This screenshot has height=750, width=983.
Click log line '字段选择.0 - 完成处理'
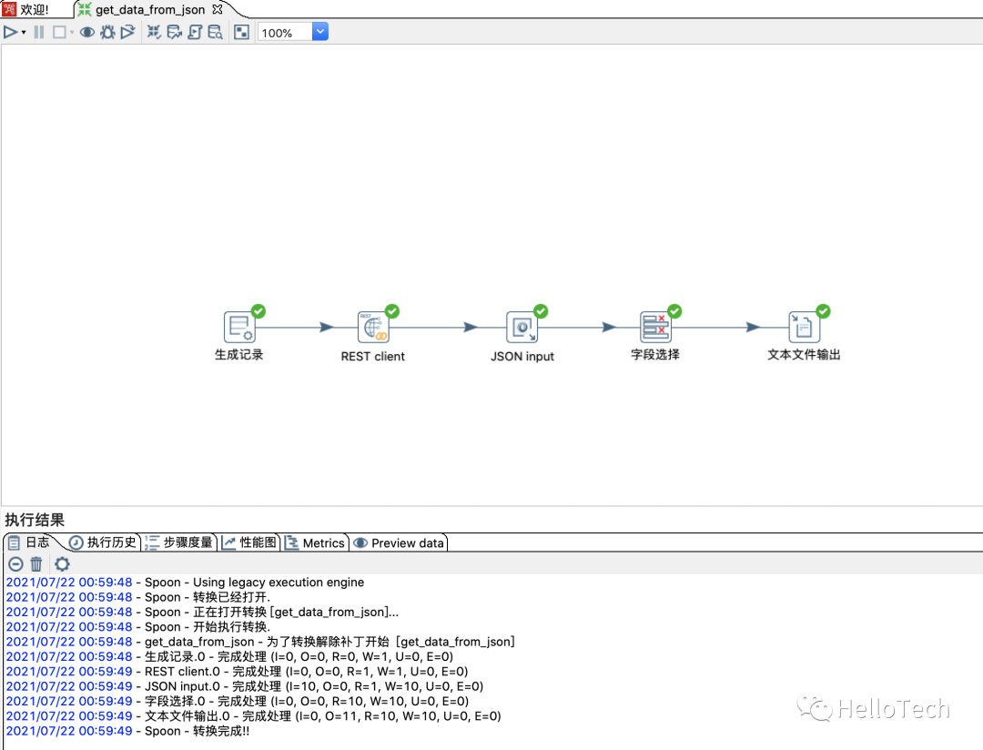237,701
